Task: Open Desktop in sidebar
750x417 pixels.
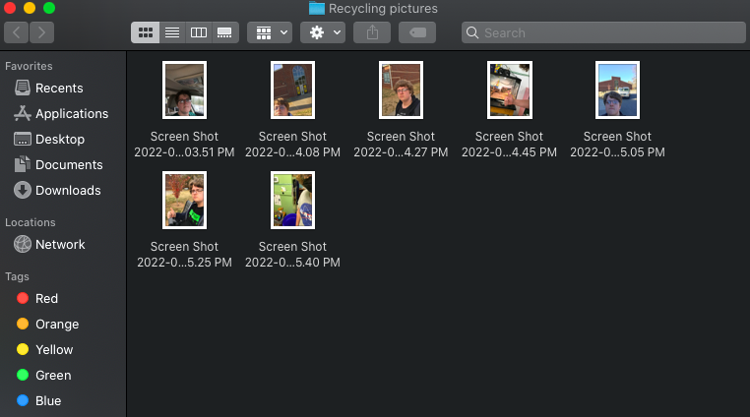Action: [49, 139]
